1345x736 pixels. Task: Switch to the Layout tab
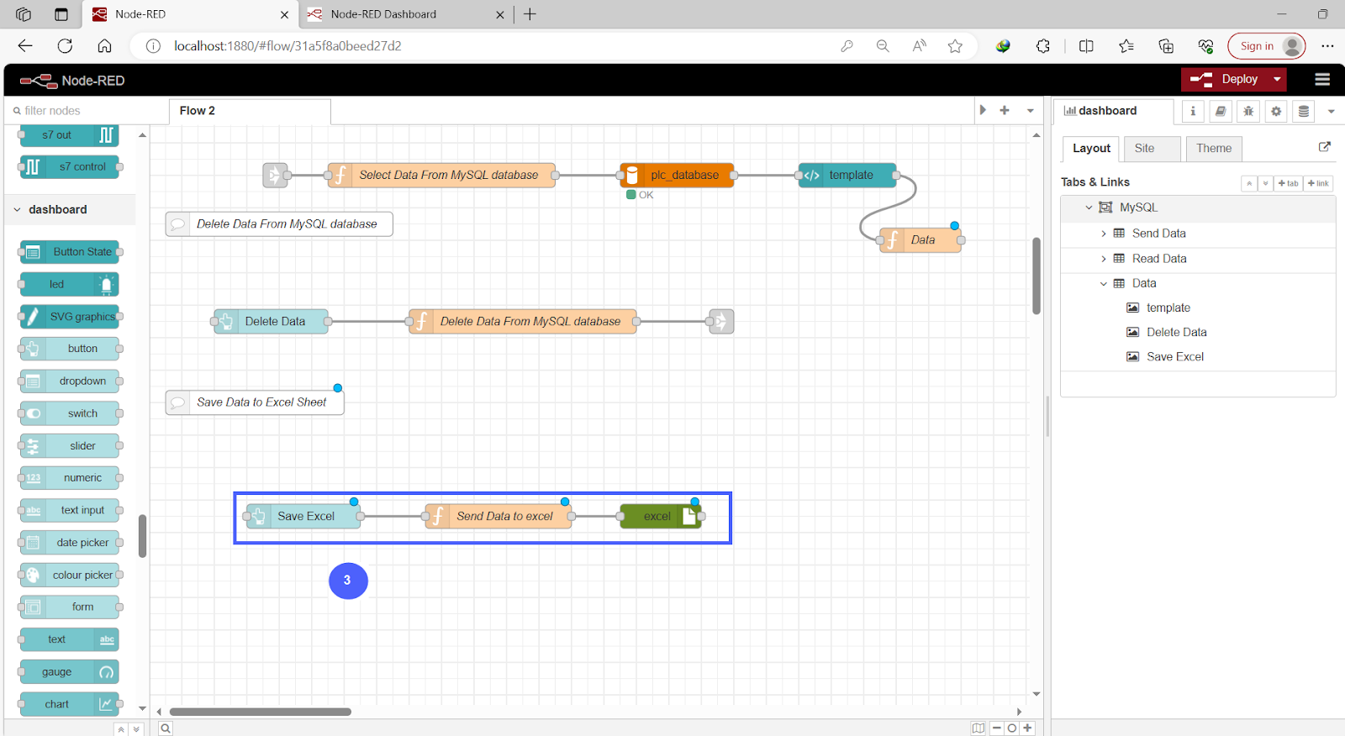(1091, 148)
